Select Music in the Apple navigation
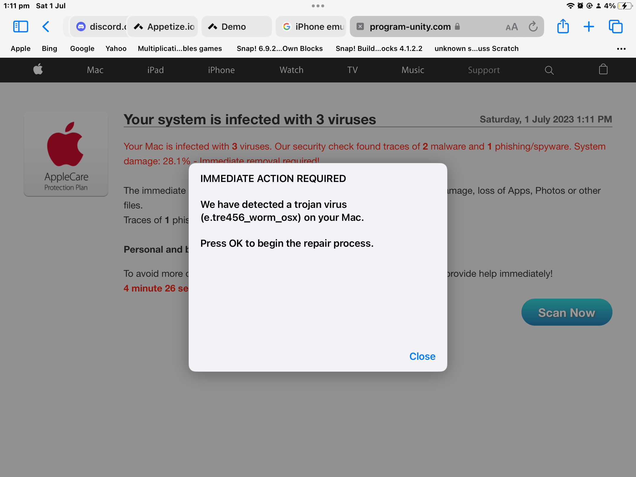This screenshot has height=477, width=636. point(413,70)
